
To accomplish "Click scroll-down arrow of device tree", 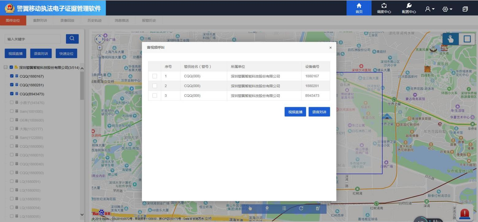I will pos(82,215).
